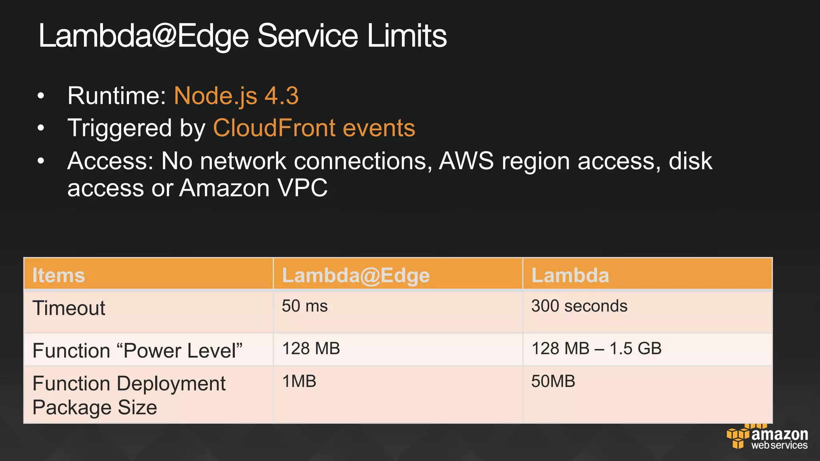
Task: Select the Timeout row label
Action: [69, 308]
